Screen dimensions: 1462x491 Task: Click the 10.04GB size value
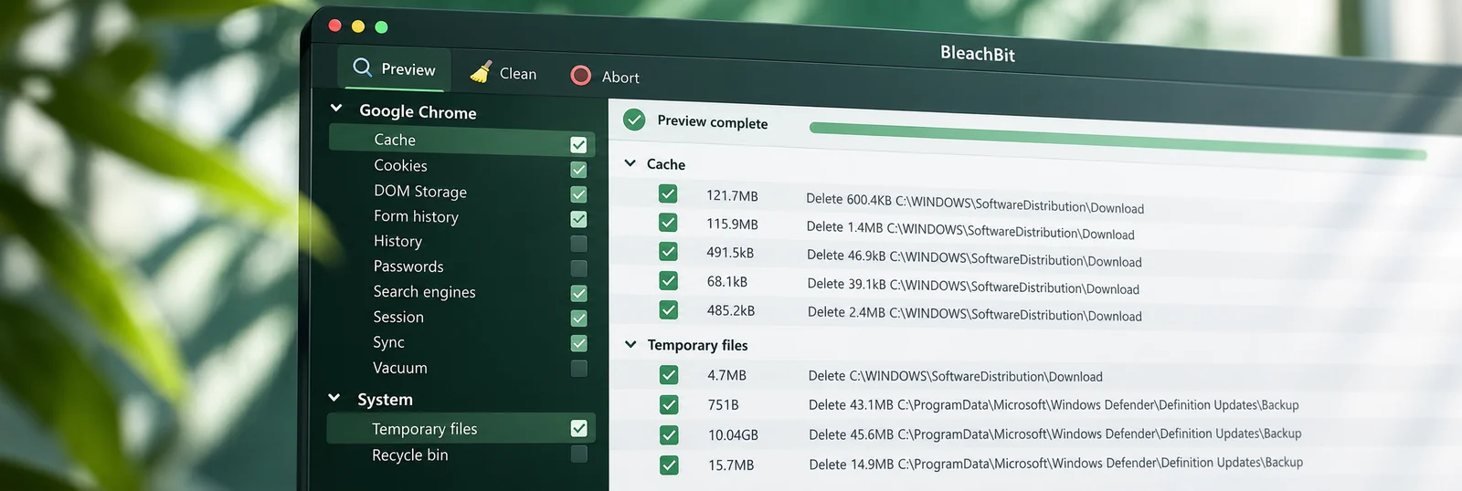coord(733,435)
